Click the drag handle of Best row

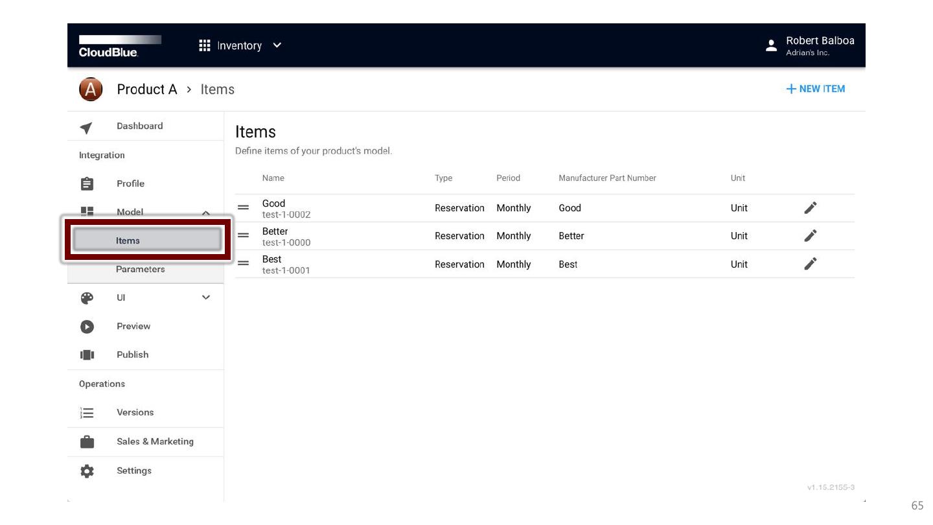[x=243, y=263]
